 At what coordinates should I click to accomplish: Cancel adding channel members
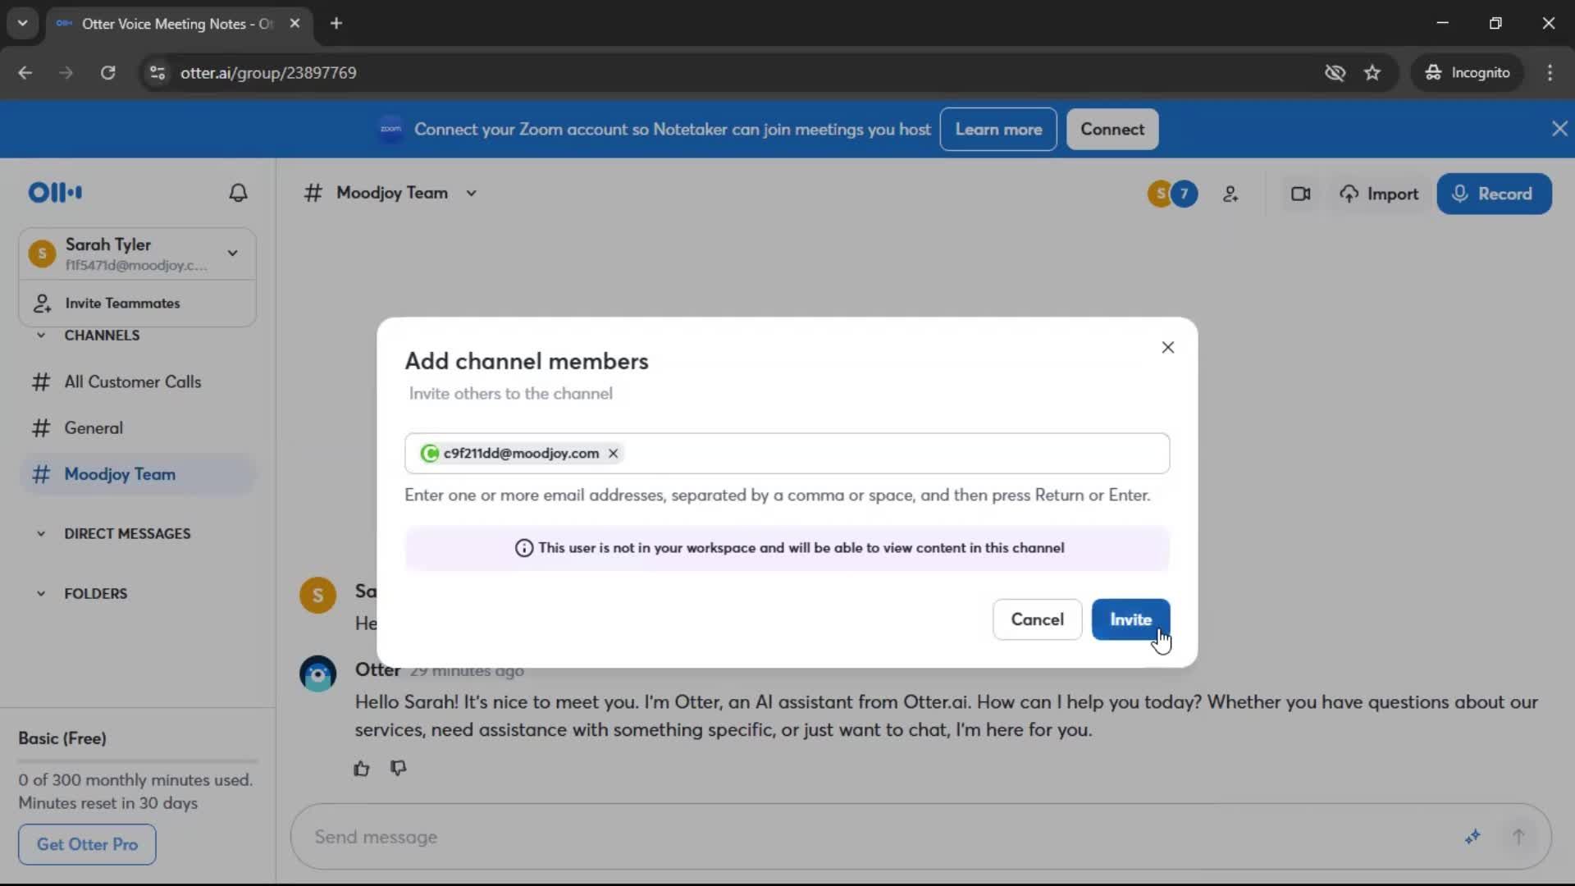click(1037, 620)
